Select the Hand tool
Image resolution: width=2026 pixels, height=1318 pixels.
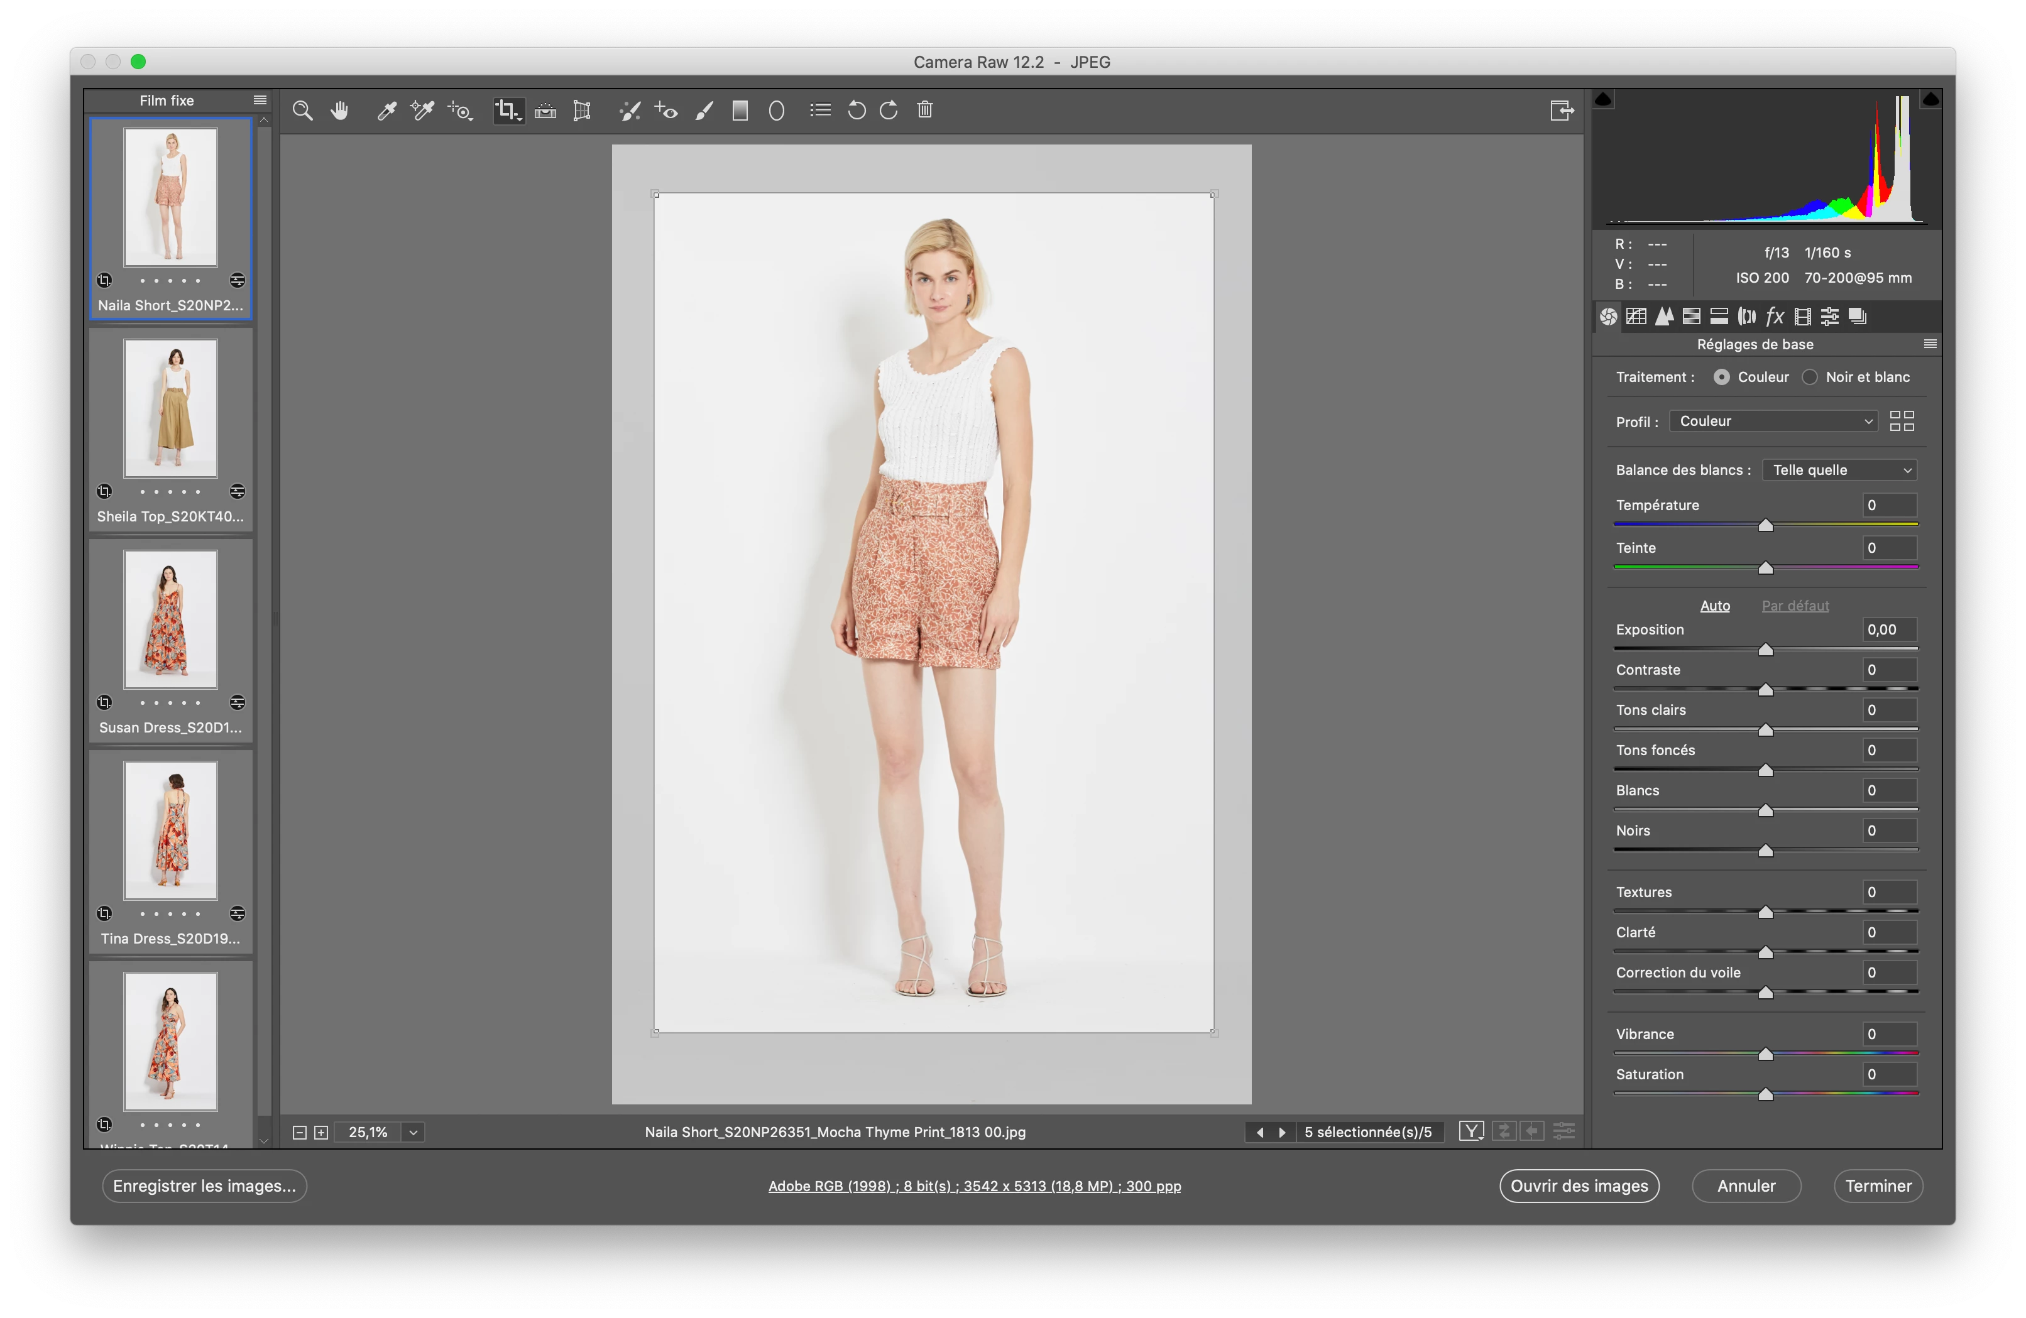339,111
